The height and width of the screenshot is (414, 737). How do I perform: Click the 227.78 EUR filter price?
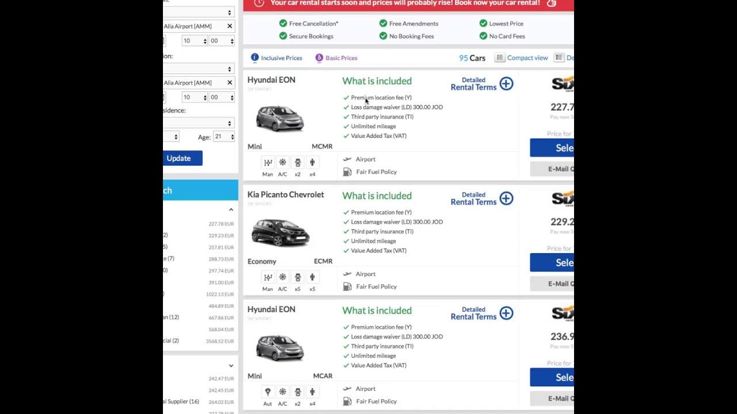tap(221, 224)
